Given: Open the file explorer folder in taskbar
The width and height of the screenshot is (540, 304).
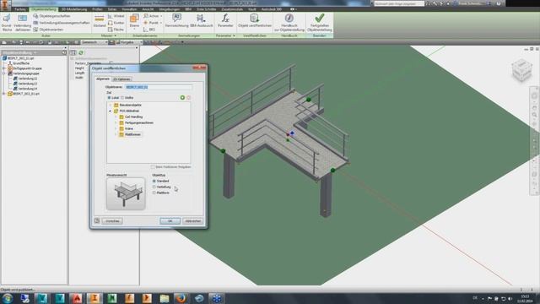Looking at the screenshot, I should click(164, 298).
